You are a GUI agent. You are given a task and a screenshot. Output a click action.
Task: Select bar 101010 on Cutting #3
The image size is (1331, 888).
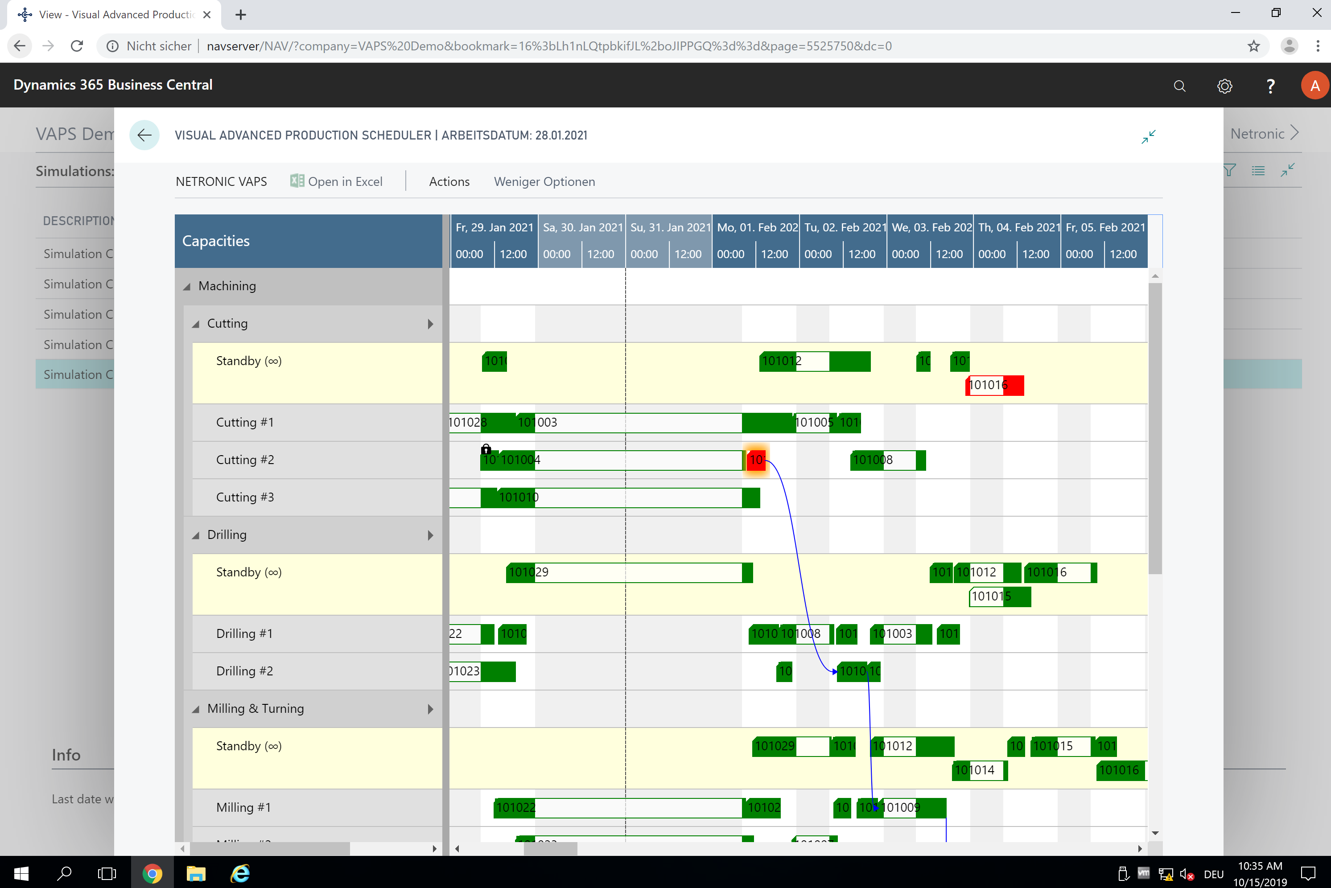628,497
